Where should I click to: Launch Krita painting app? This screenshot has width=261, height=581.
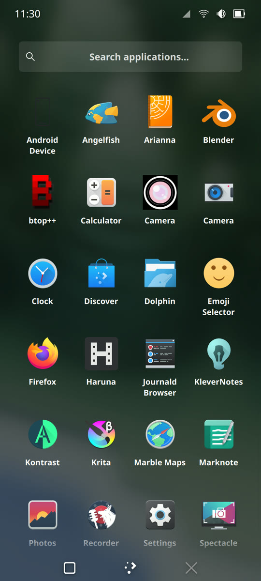(101, 443)
